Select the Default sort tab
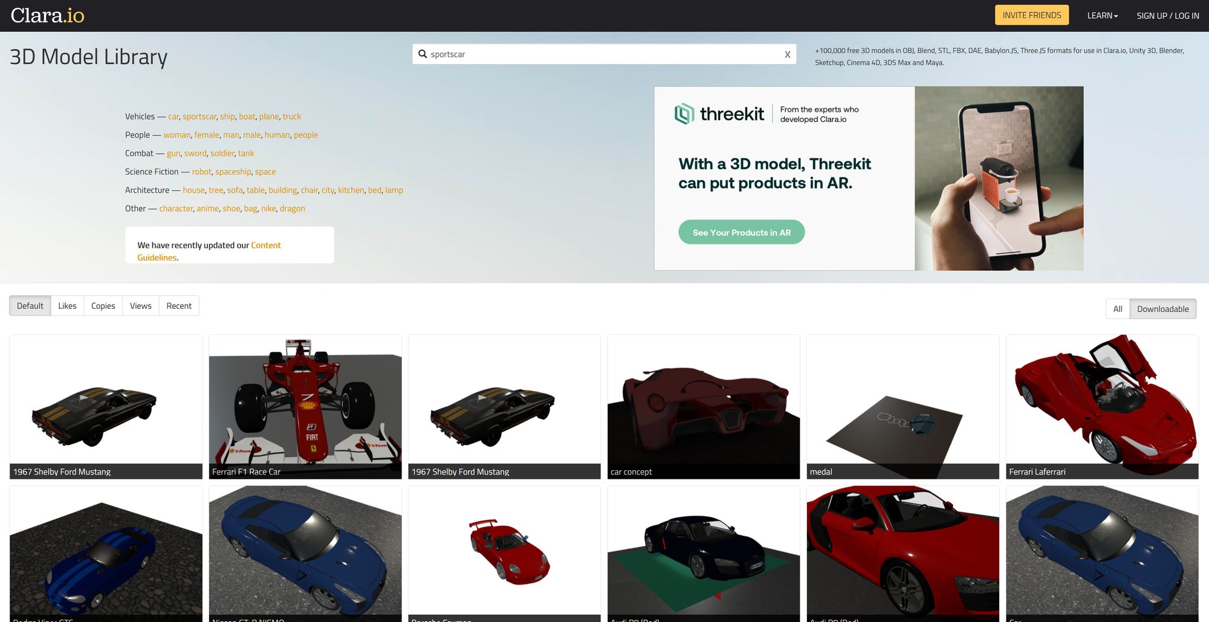This screenshot has width=1209, height=622. pos(30,306)
